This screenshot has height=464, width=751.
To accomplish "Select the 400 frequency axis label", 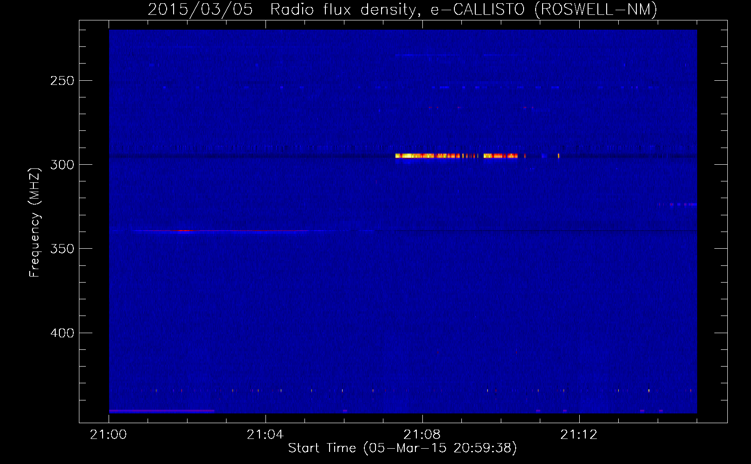I will (62, 333).
